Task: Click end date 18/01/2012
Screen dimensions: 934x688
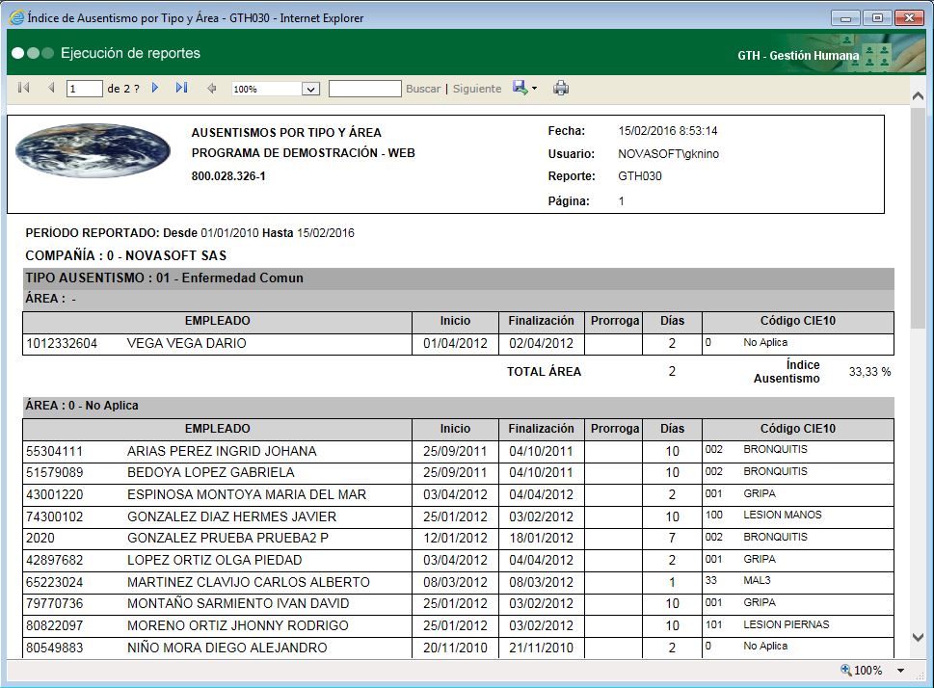Action: coord(541,539)
